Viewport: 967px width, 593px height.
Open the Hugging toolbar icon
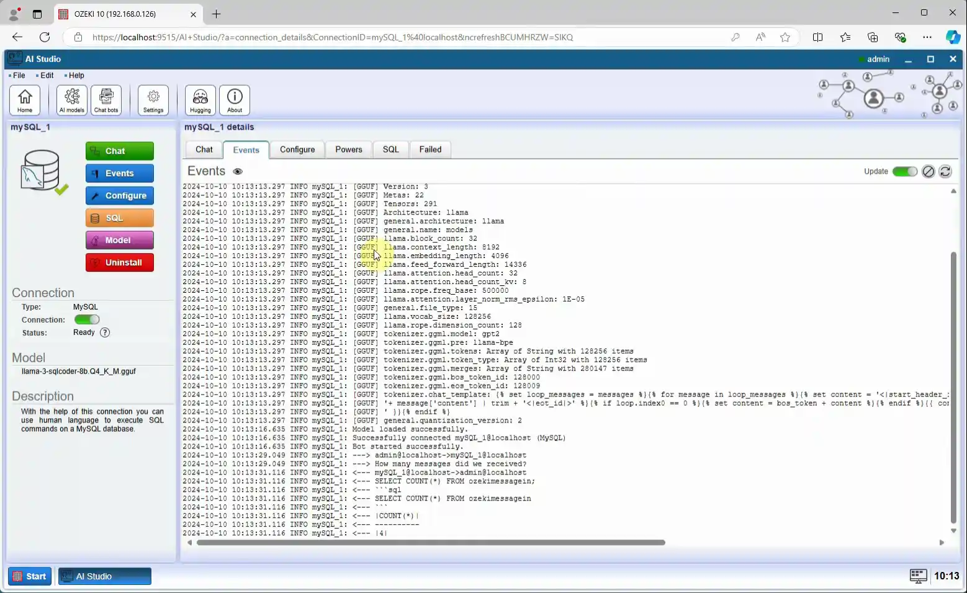tap(200, 100)
